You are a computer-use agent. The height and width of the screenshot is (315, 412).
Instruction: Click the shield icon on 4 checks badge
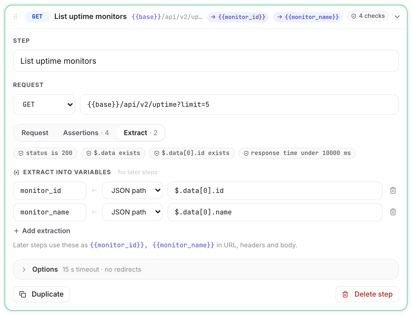tap(354, 16)
